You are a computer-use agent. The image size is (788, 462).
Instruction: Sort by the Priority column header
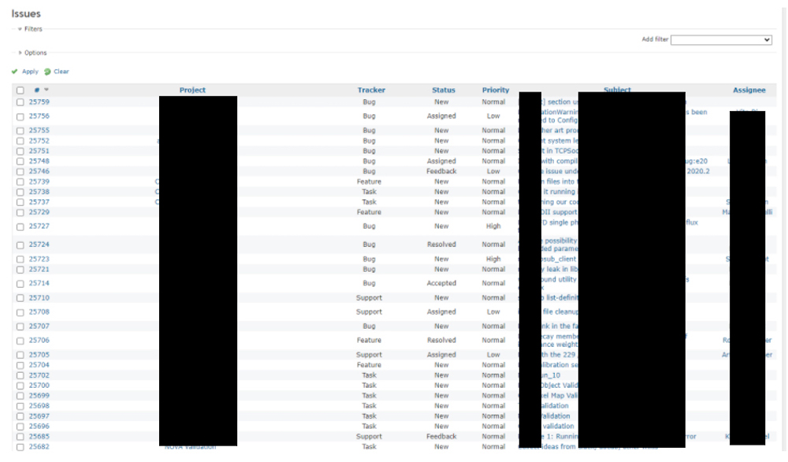(496, 91)
